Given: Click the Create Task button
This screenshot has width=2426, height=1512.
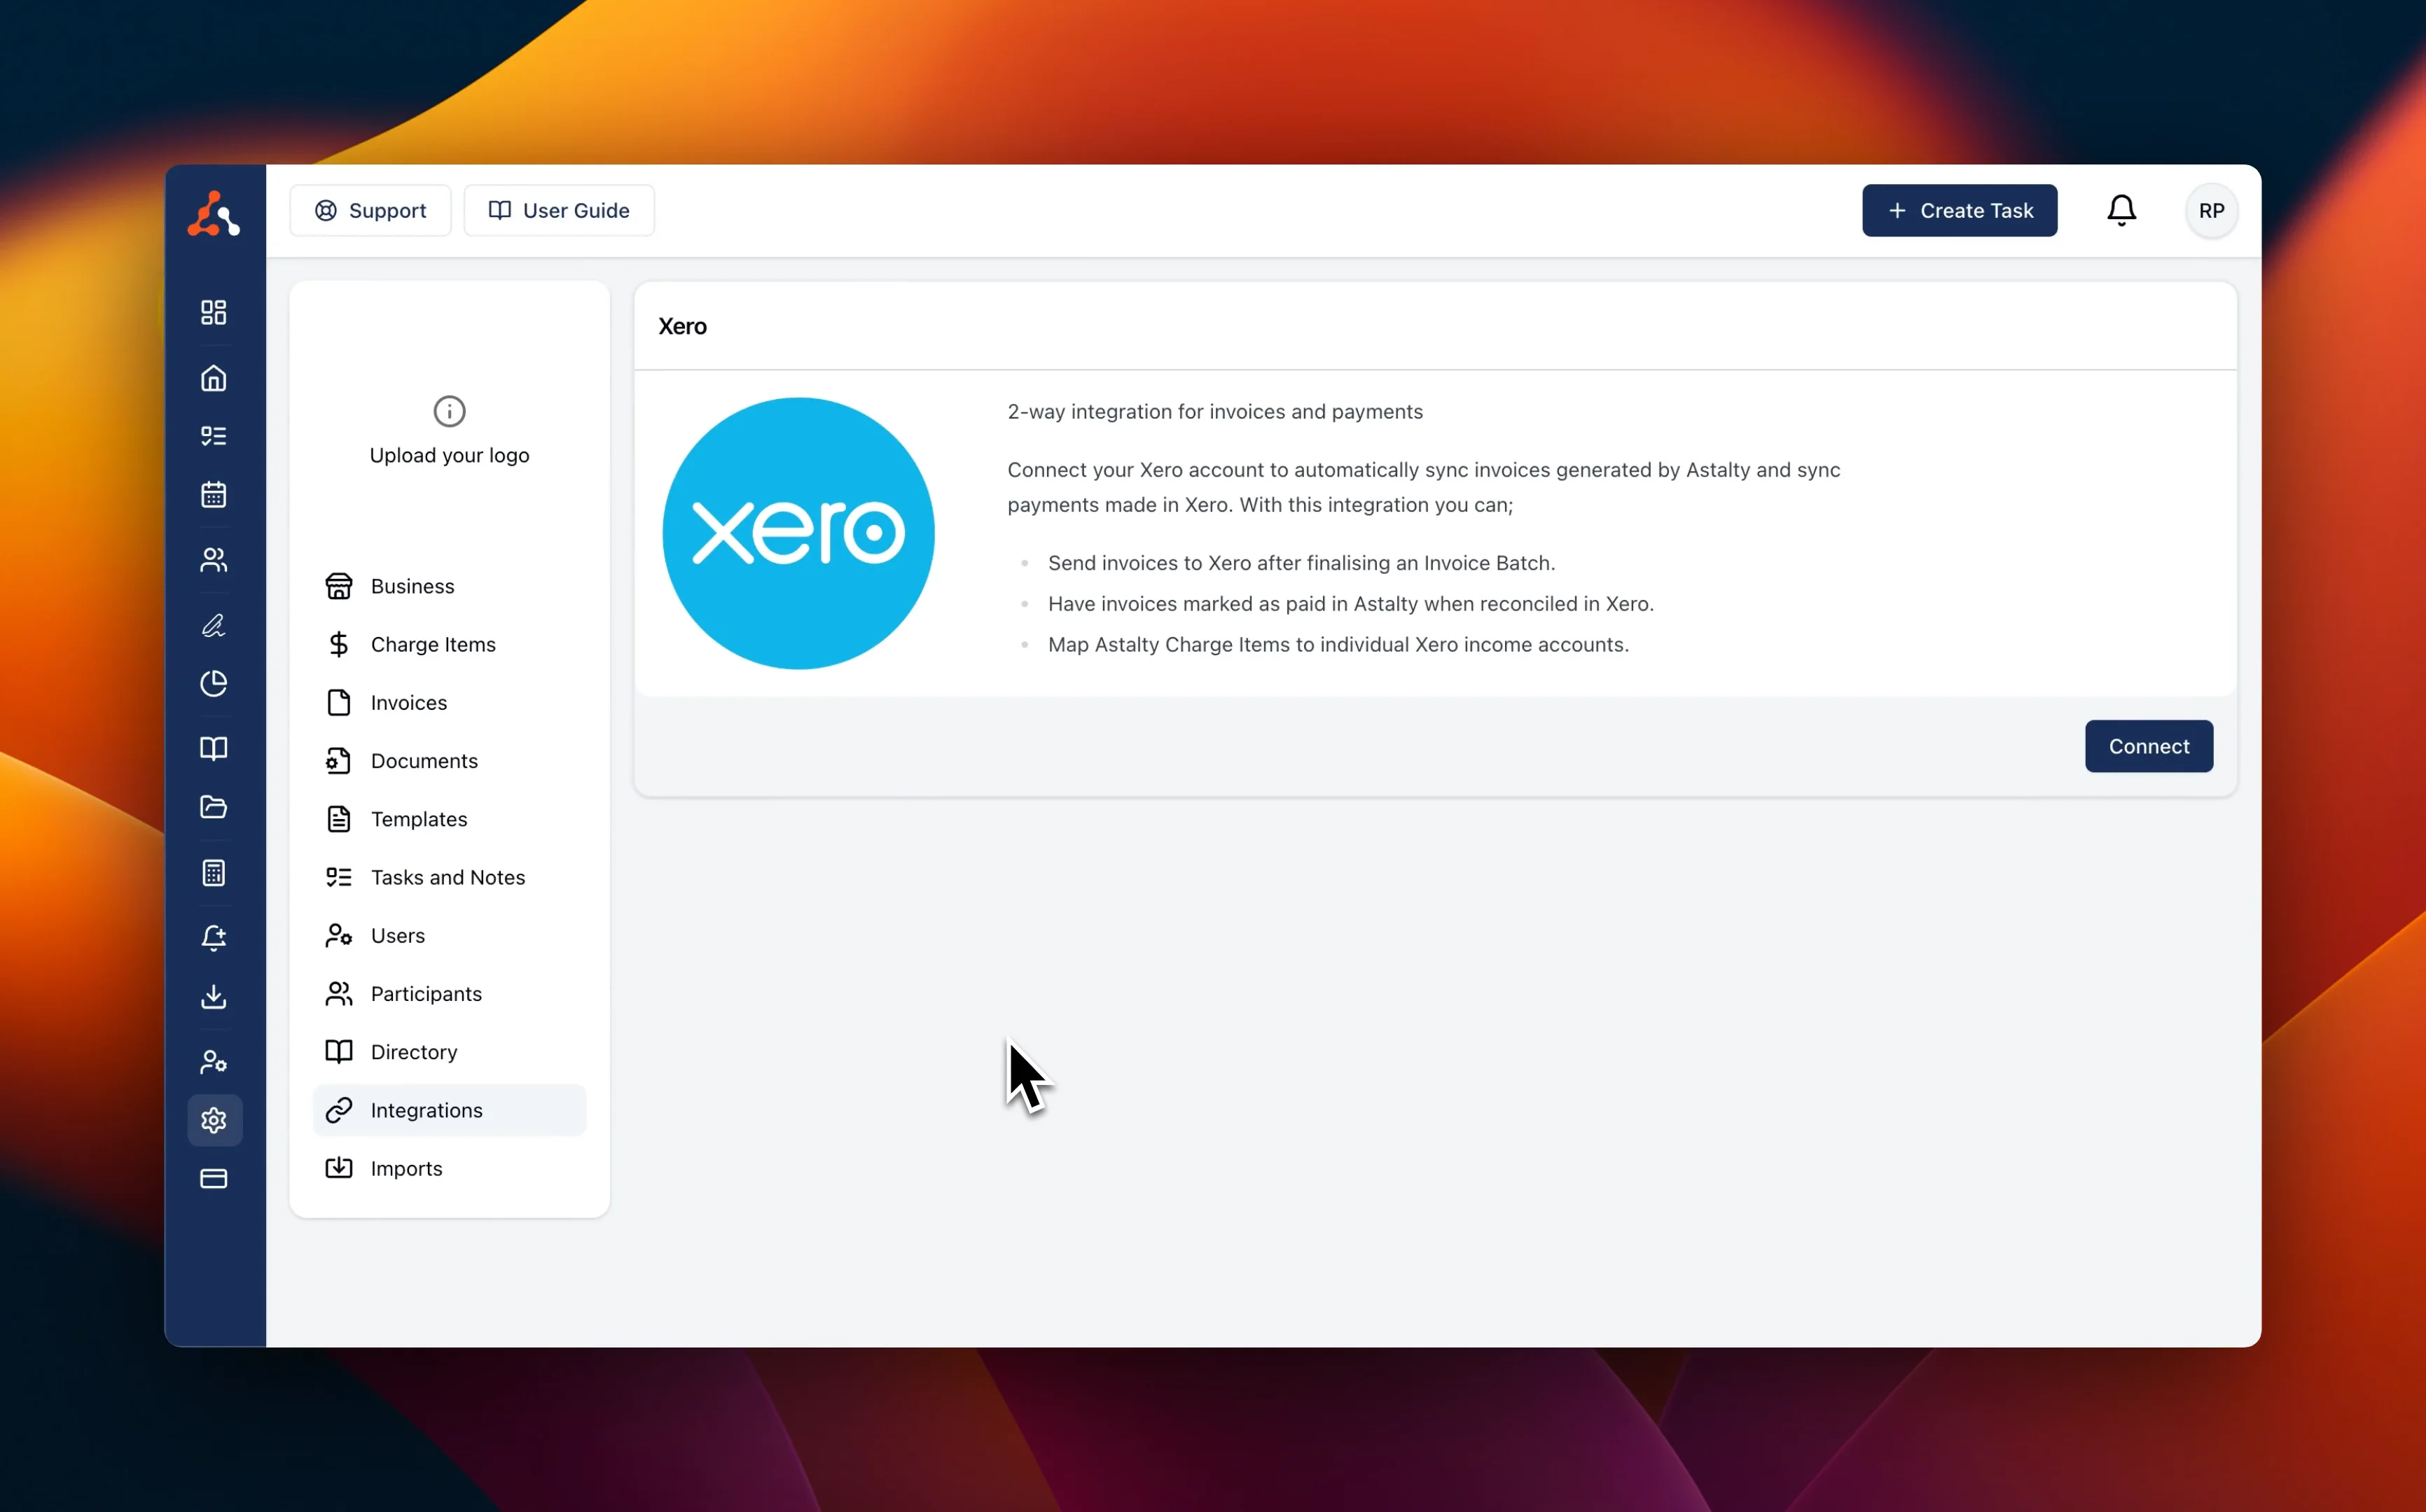Looking at the screenshot, I should pyautogui.click(x=1959, y=210).
